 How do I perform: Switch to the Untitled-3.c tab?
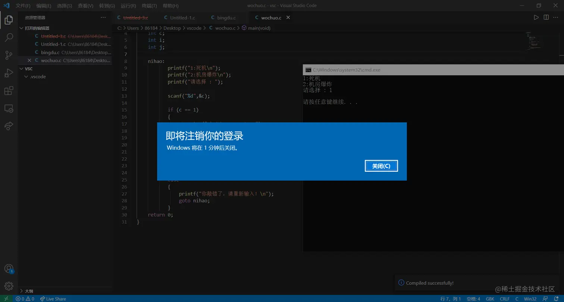[x=135, y=18]
